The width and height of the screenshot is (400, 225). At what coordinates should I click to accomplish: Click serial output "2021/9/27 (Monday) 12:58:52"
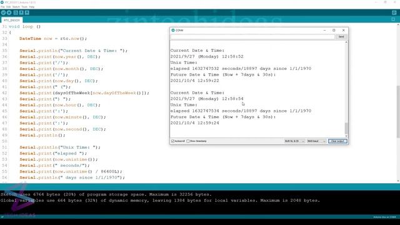click(207, 56)
